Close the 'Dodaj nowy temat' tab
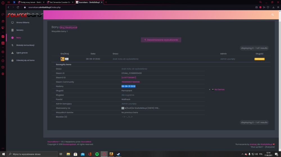281x157 pixels. point(44,2)
